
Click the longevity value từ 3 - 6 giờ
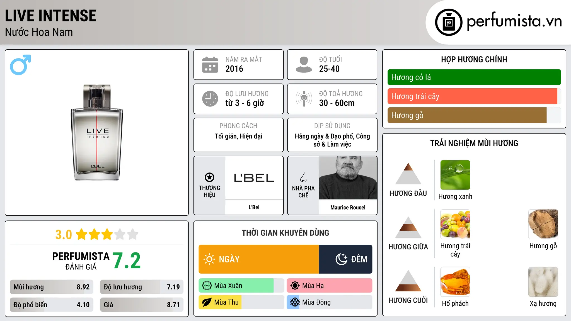[245, 103]
